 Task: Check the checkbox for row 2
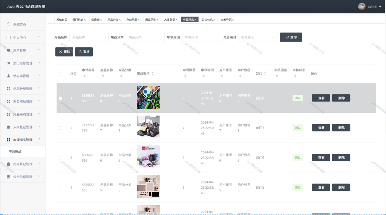(61, 128)
